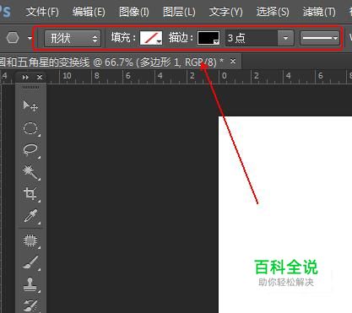Close the document tab

tap(233, 61)
